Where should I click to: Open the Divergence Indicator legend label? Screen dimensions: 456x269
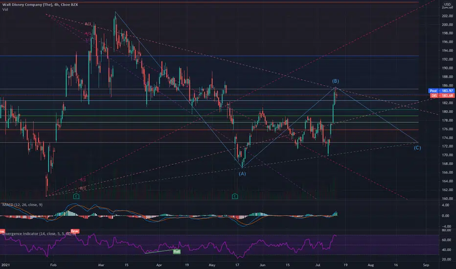point(39,233)
